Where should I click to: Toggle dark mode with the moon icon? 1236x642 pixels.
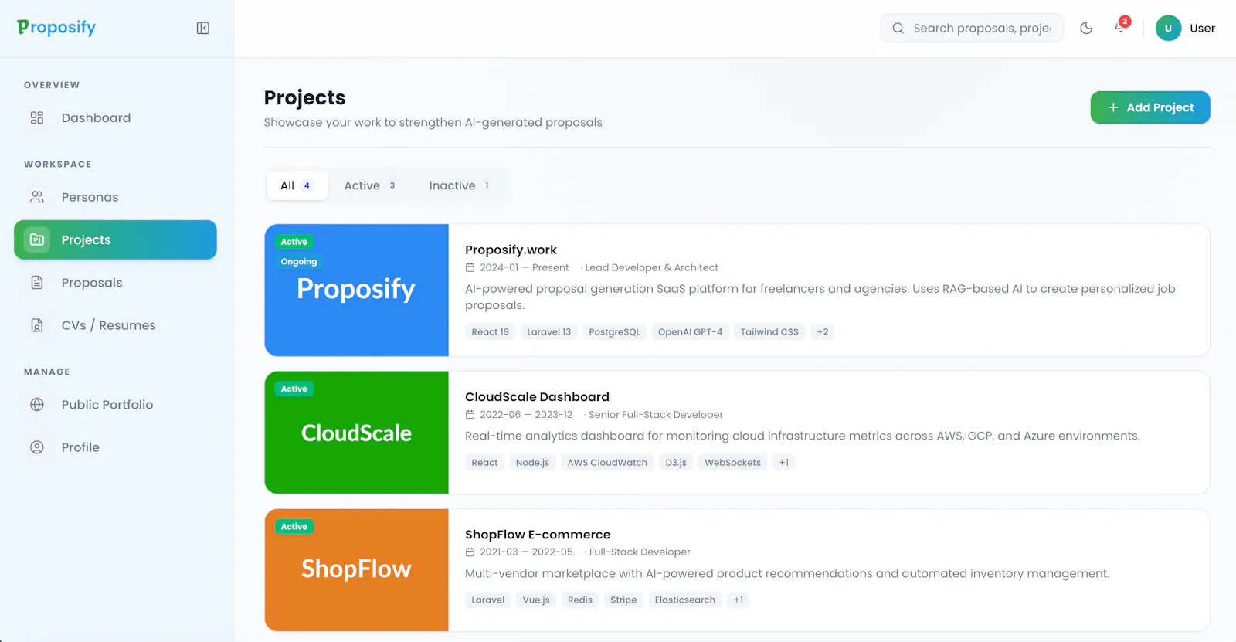[1086, 28]
